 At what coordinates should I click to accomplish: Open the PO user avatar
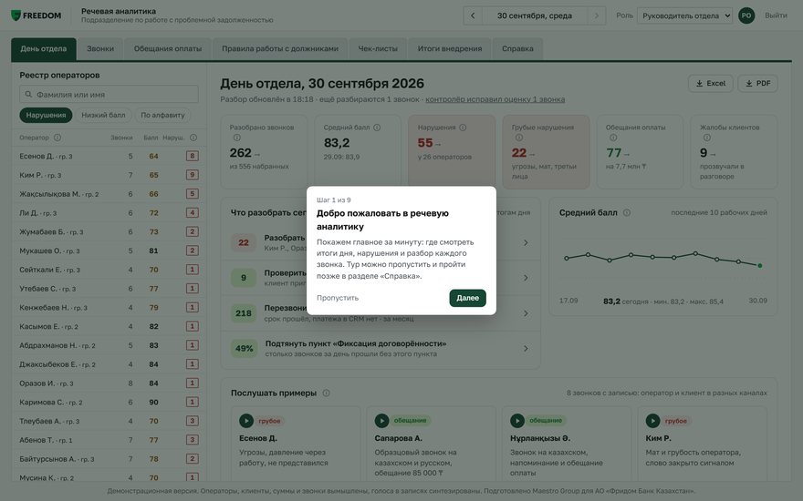(x=746, y=15)
